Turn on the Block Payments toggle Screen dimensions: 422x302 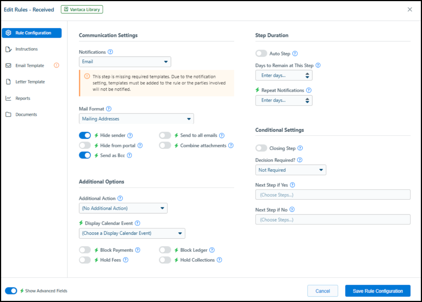click(x=85, y=250)
